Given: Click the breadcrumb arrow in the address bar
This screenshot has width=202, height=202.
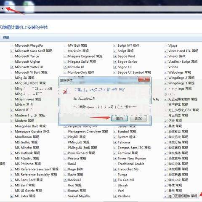Looking at the screenshot, I should [3, 8].
